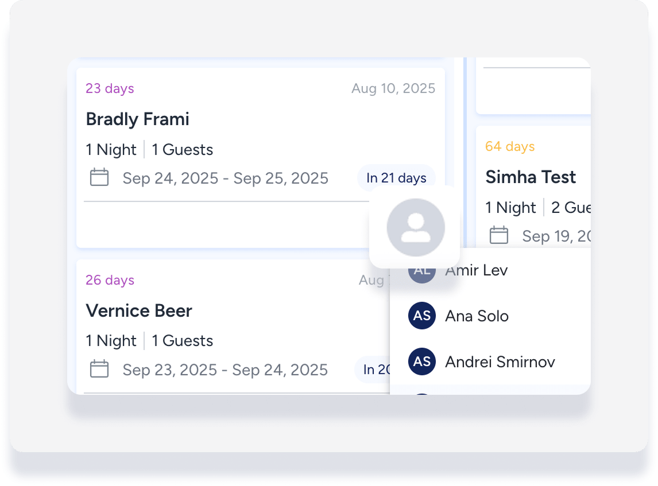Click Ana Solo's AS avatar icon
This screenshot has width=658, height=486.
422,316
